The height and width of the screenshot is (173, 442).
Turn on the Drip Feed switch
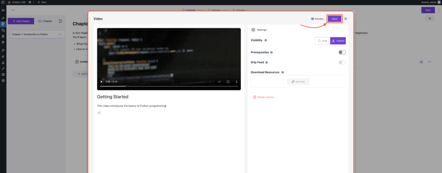[x=342, y=62]
